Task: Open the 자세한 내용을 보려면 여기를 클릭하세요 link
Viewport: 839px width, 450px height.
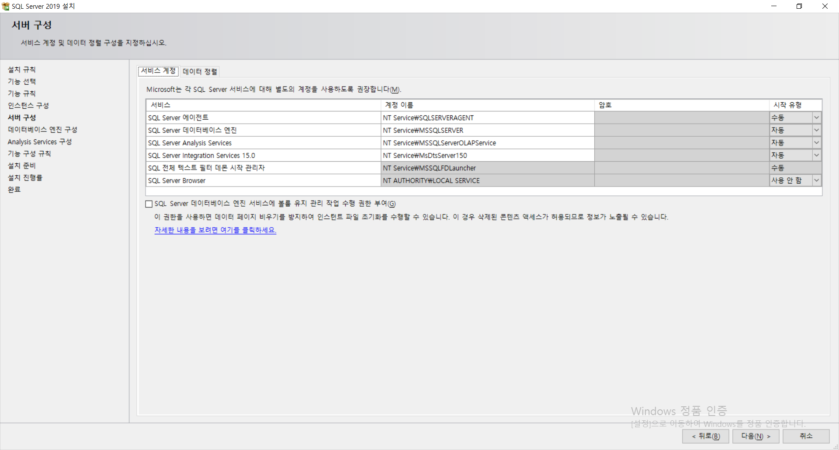Action: (215, 230)
